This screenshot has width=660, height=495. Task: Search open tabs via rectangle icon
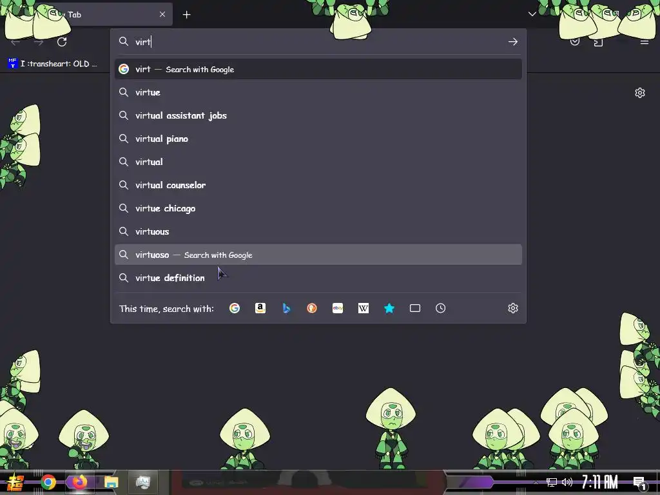click(415, 308)
